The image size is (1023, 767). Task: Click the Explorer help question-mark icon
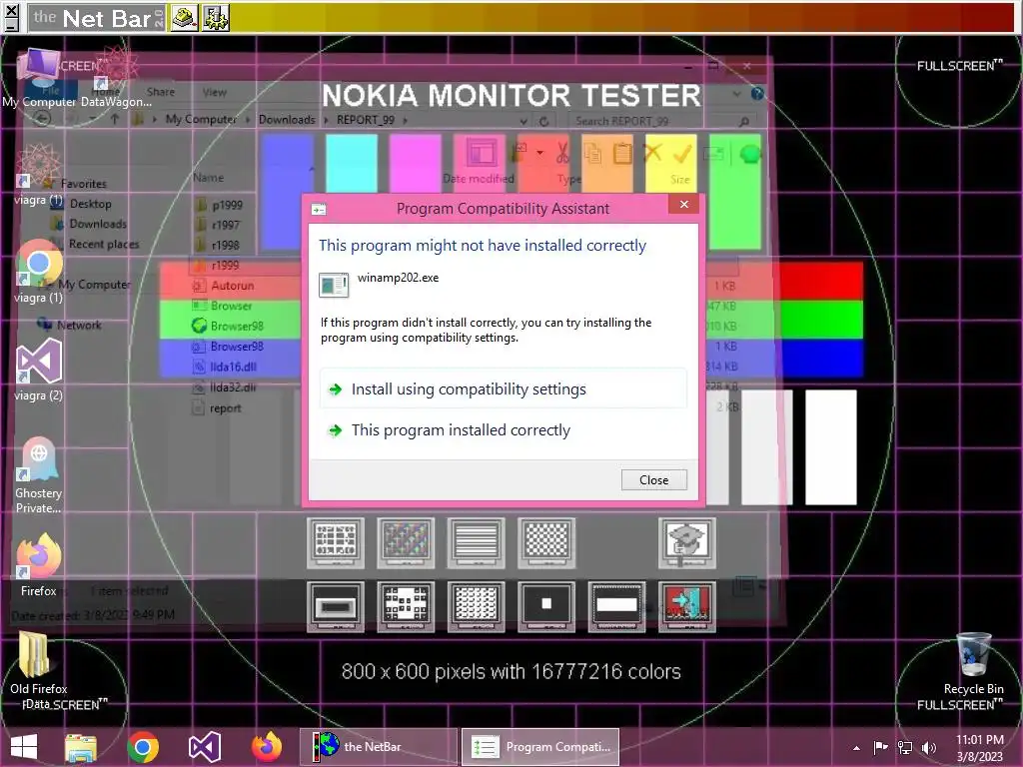(757, 94)
